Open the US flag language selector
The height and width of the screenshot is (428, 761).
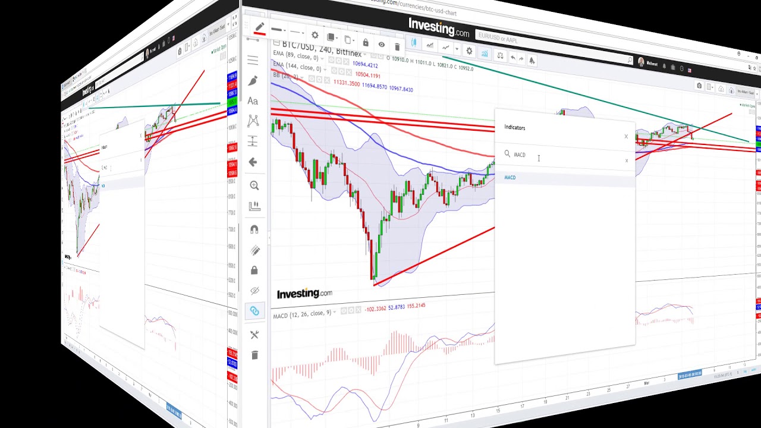point(690,70)
